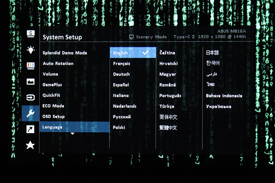Select ไทย Thai language
This screenshot has height=183, width=275.
coord(210,84)
